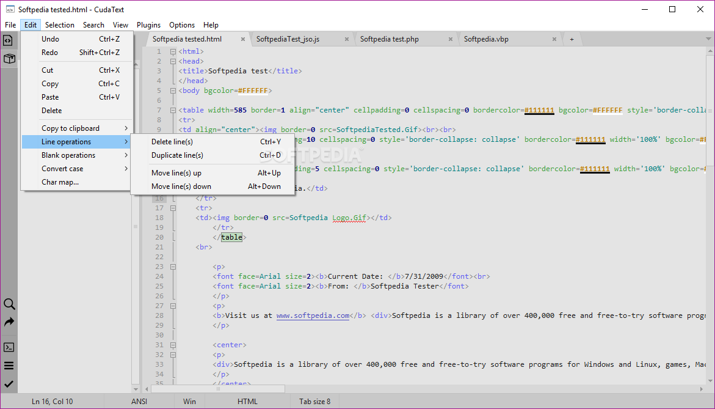Open the Options menu

(182, 25)
